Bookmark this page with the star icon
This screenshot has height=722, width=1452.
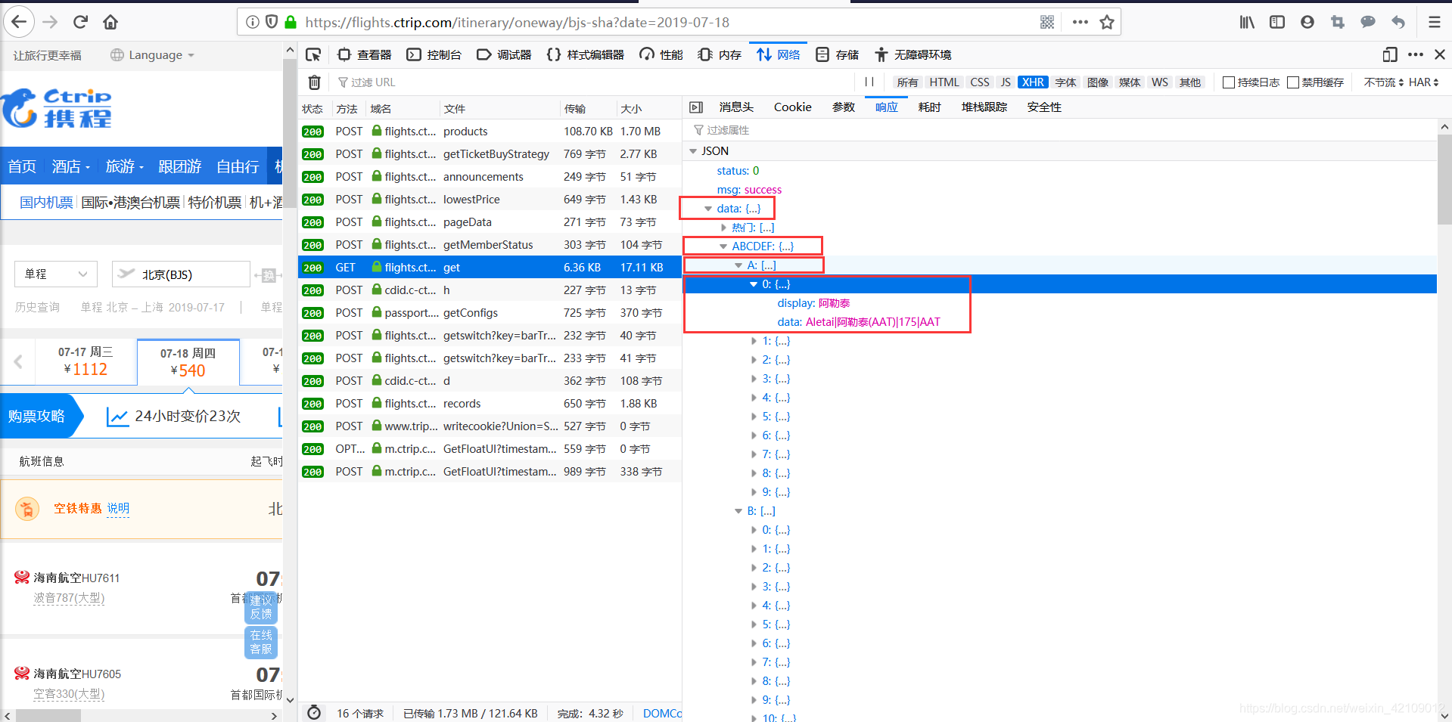click(1107, 22)
